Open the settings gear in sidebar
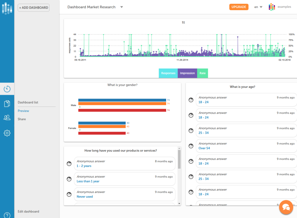The width and height of the screenshot is (297, 218). pos(7,133)
